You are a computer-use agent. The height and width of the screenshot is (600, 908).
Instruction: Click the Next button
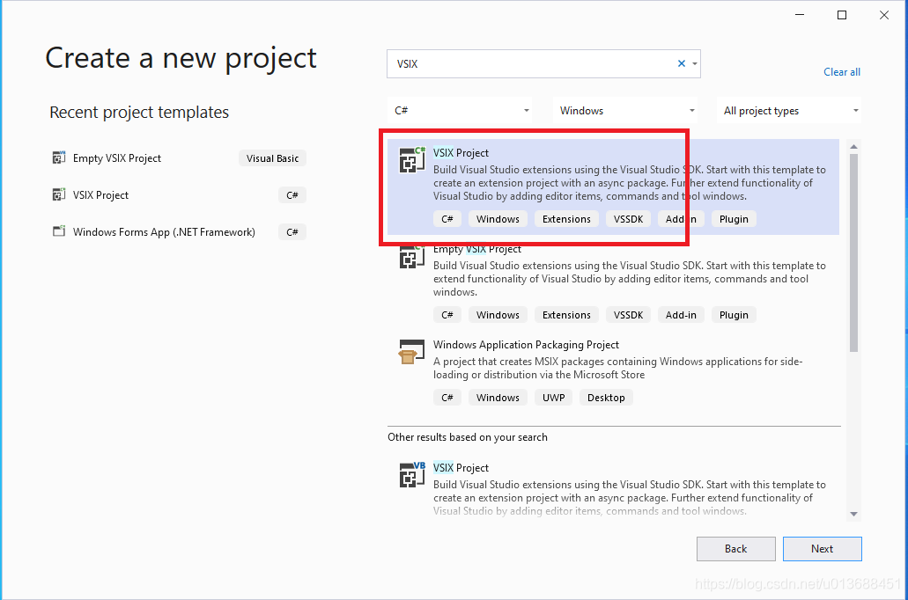click(x=823, y=549)
